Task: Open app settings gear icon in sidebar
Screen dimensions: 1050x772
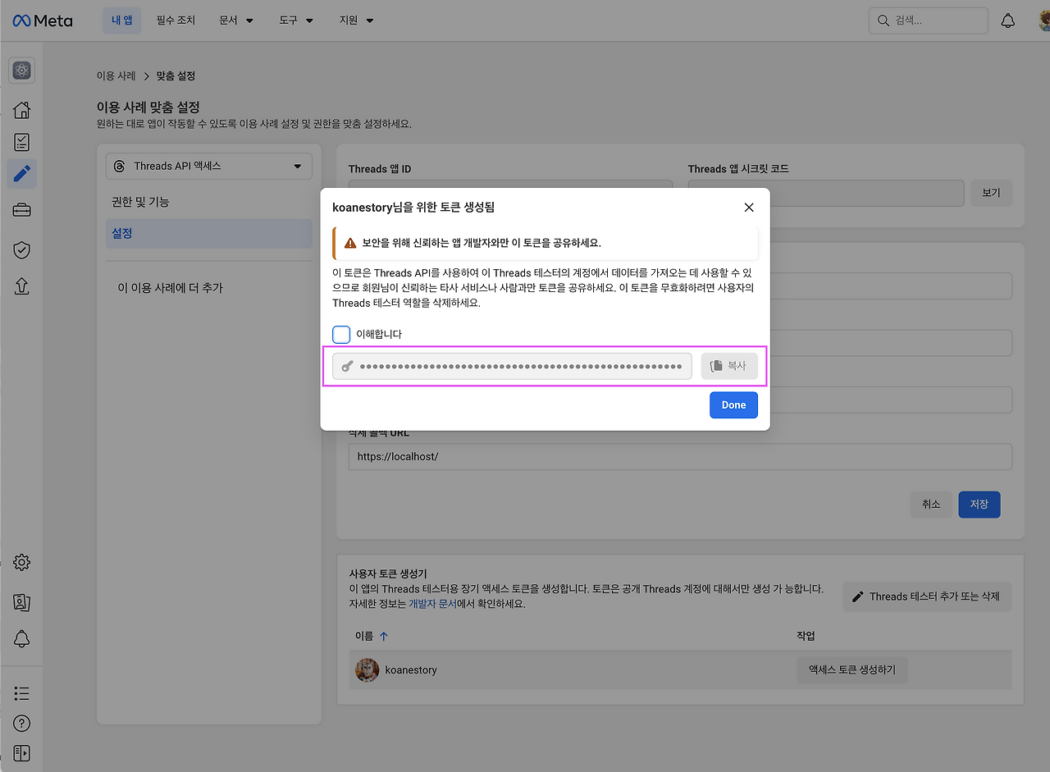Action: (22, 562)
